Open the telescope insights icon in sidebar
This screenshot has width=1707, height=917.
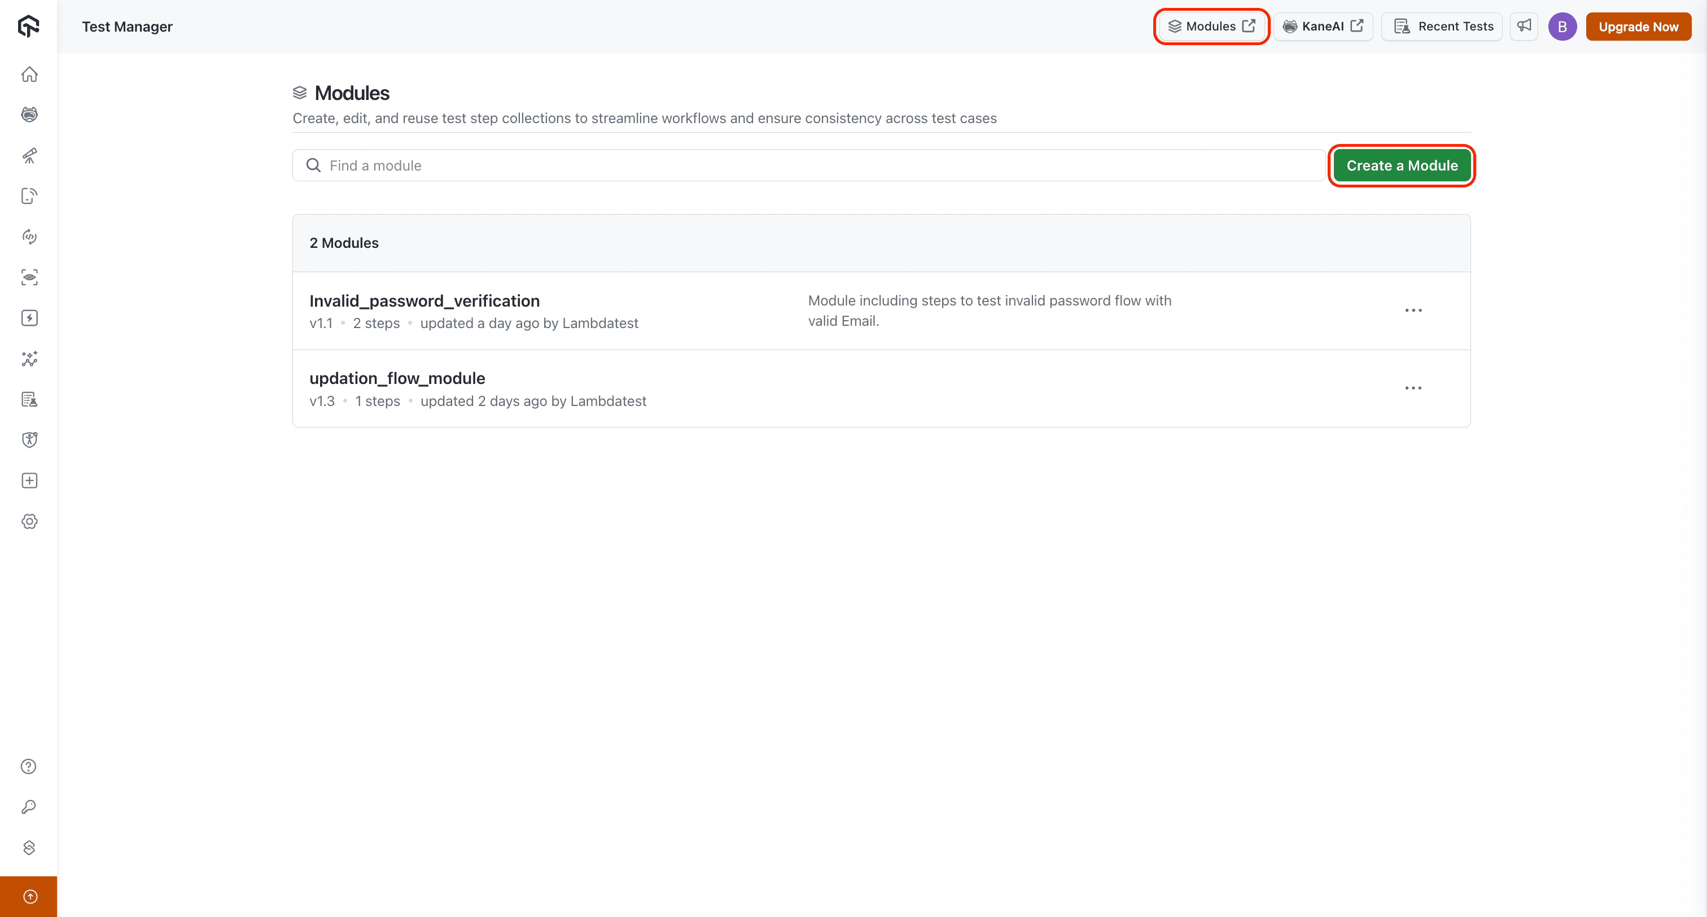29,155
